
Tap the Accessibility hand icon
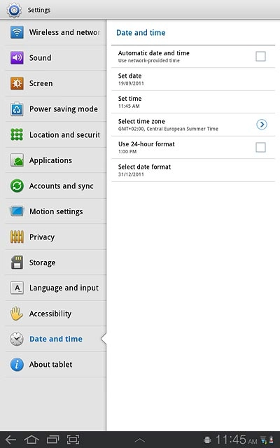(x=17, y=314)
